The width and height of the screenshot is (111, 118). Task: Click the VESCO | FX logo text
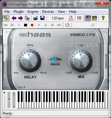(83, 35)
